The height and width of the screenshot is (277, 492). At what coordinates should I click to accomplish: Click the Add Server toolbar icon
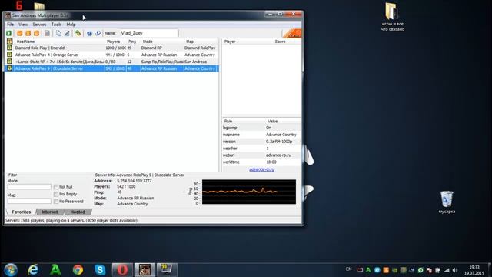[19, 33]
